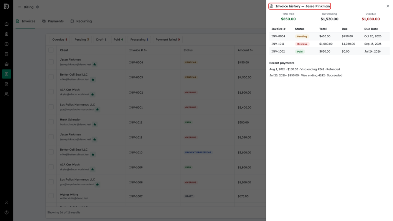
Task: Click the app logo in the sidebar
Action: [7, 6]
